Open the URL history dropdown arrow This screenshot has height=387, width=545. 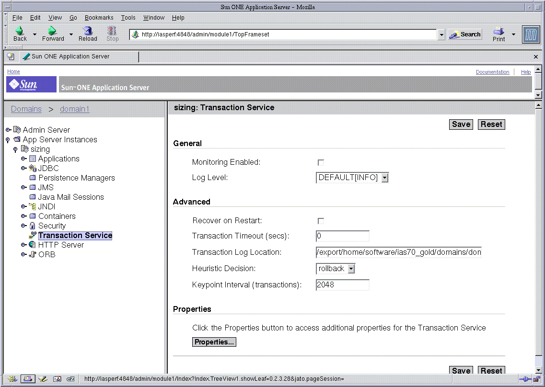441,34
